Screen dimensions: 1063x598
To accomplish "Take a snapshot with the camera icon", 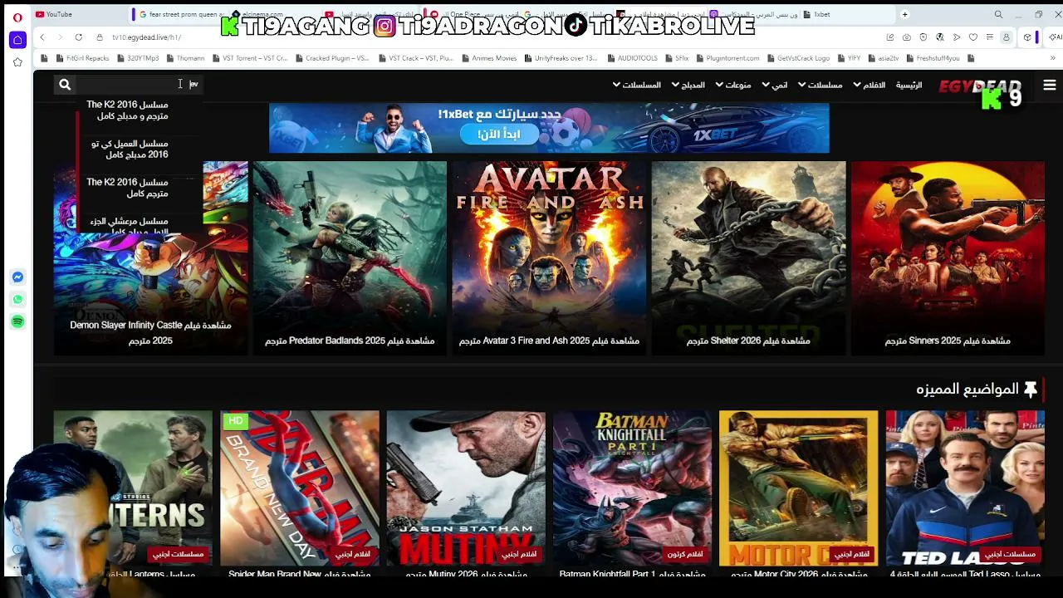I will (907, 37).
